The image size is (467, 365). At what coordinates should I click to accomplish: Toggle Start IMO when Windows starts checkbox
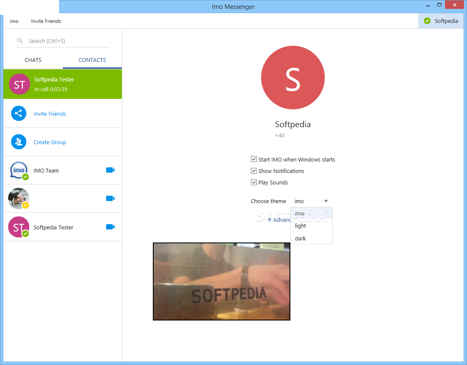point(254,159)
